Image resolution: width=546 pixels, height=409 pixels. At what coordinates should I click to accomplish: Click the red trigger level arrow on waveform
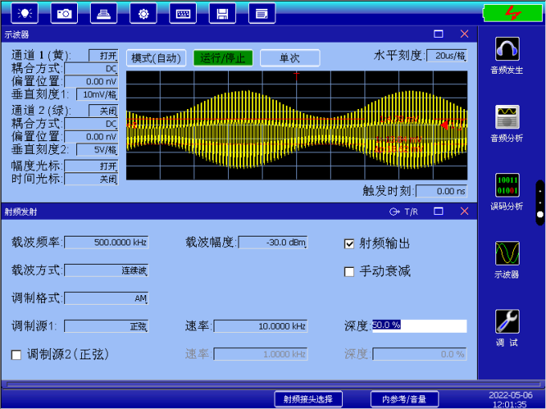tap(445, 124)
